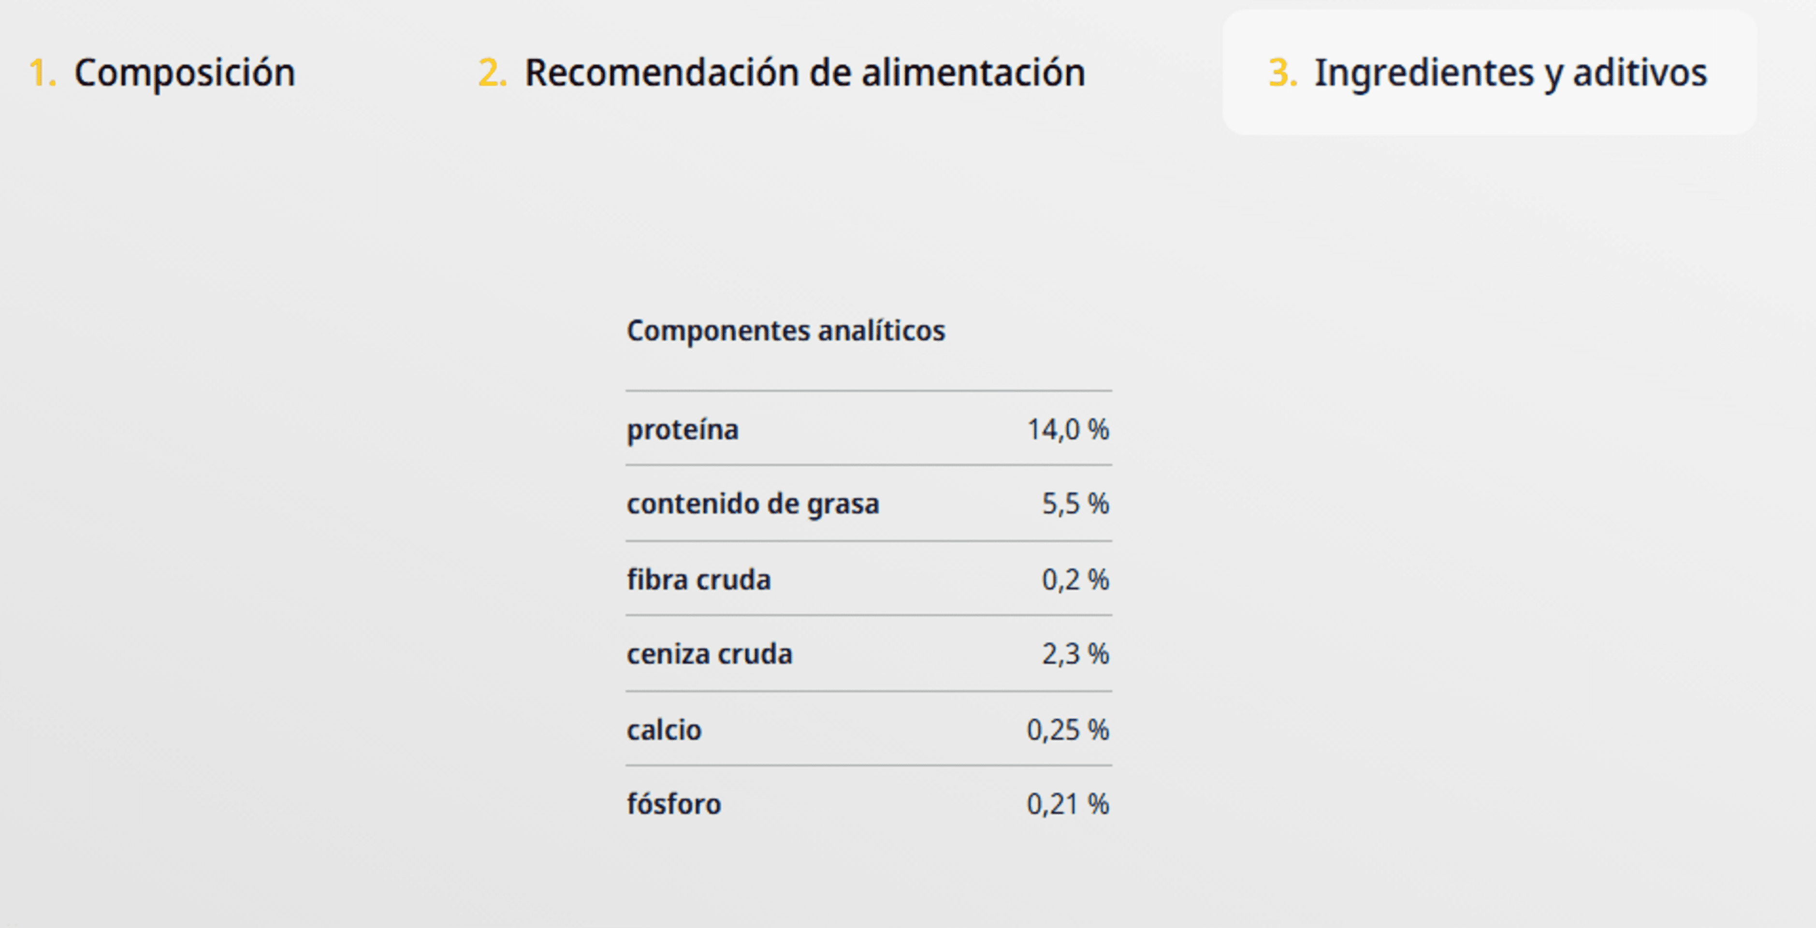
Task: Select the fósforo row label
Action: 673,804
